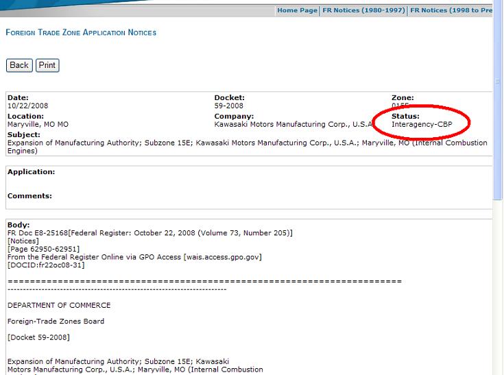Click the [Docket 59-2008] body line
504x375 pixels.
click(38, 337)
